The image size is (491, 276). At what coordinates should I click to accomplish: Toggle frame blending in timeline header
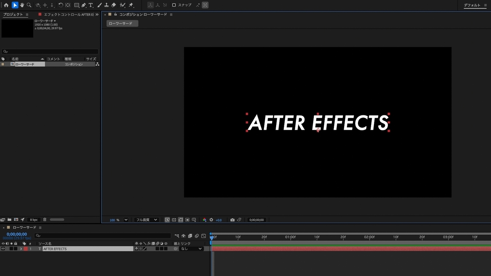(190, 236)
